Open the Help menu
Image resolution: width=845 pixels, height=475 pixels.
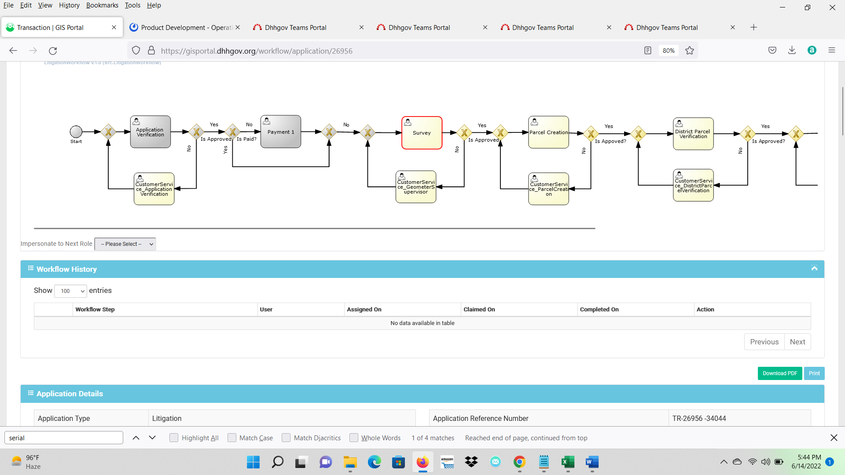point(154,5)
